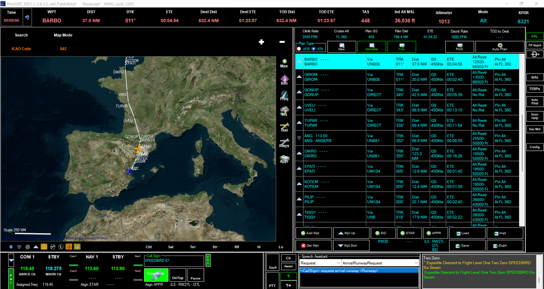Viewport: 544px width, 289px height.
Task: Click the Recent button
Action: (288, 266)
